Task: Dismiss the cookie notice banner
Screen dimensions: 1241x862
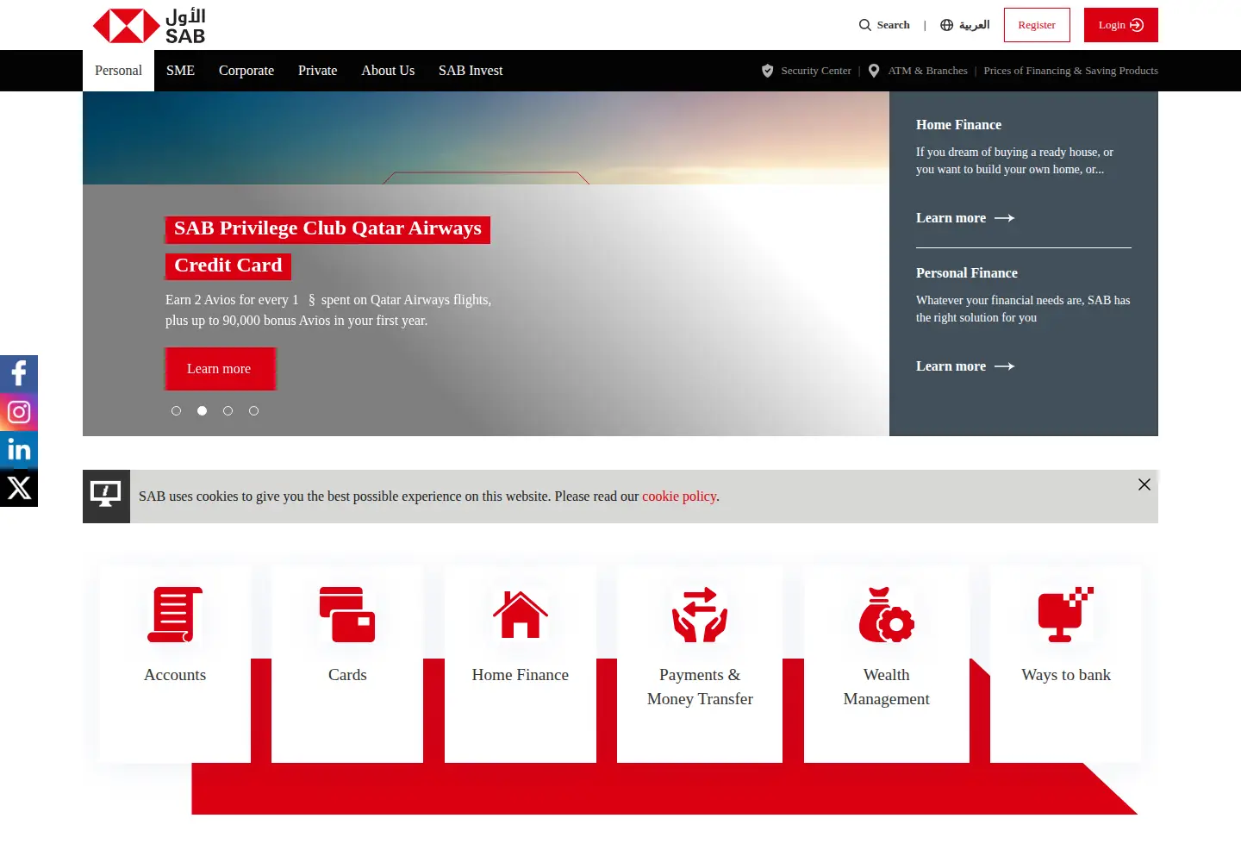Action: click(x=1144, y=484)
